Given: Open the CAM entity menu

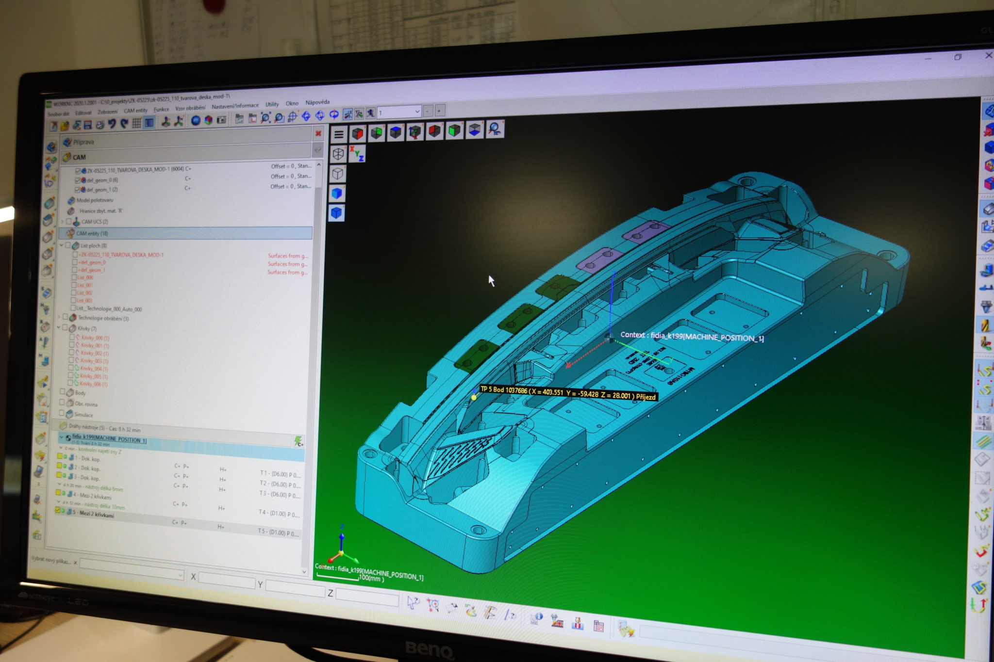Looking at the screenshot, I should [x=136, y=111].
